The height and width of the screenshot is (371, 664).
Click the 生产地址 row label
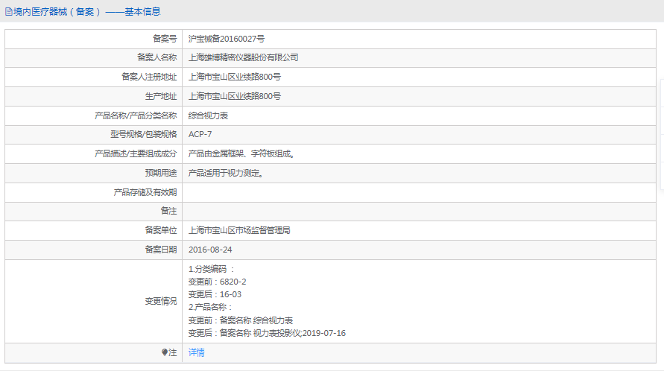click(161, 96)
